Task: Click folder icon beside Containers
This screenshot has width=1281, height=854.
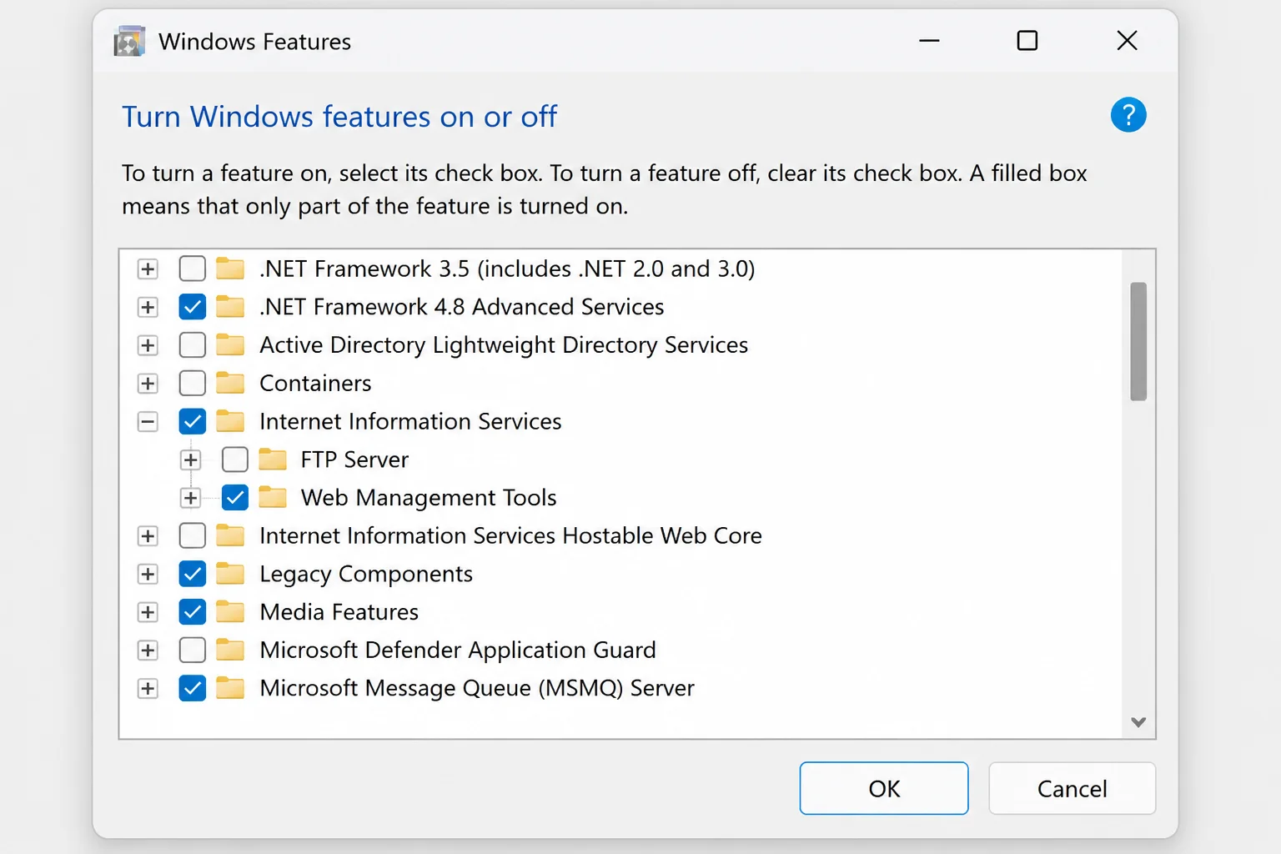Action: click(230, 383)
